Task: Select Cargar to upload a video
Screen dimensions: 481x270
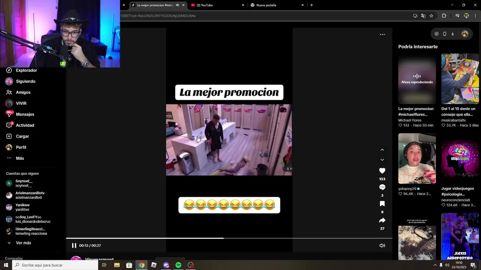Action: 17,136
